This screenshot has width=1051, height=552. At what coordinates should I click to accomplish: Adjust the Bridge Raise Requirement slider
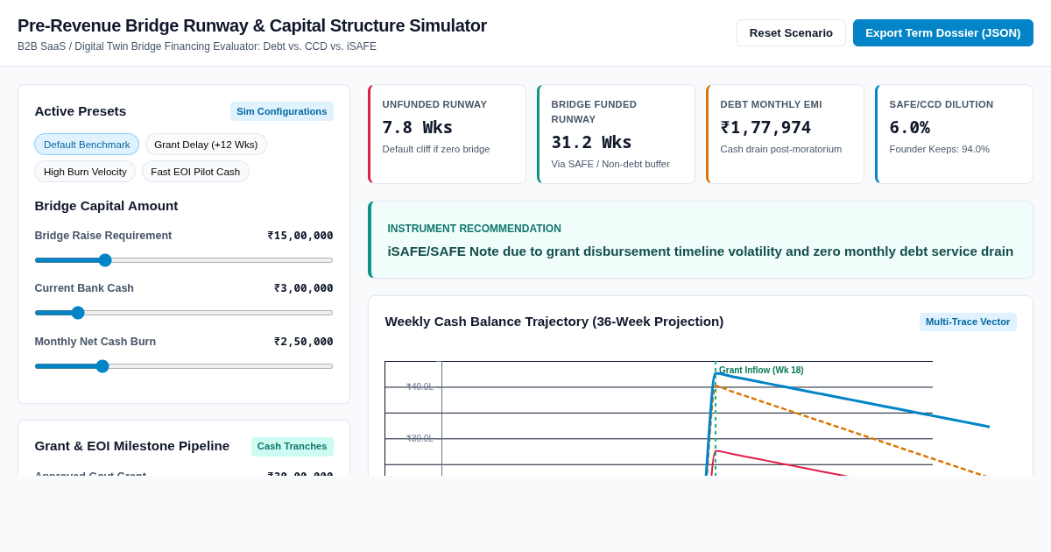point(184,260)
